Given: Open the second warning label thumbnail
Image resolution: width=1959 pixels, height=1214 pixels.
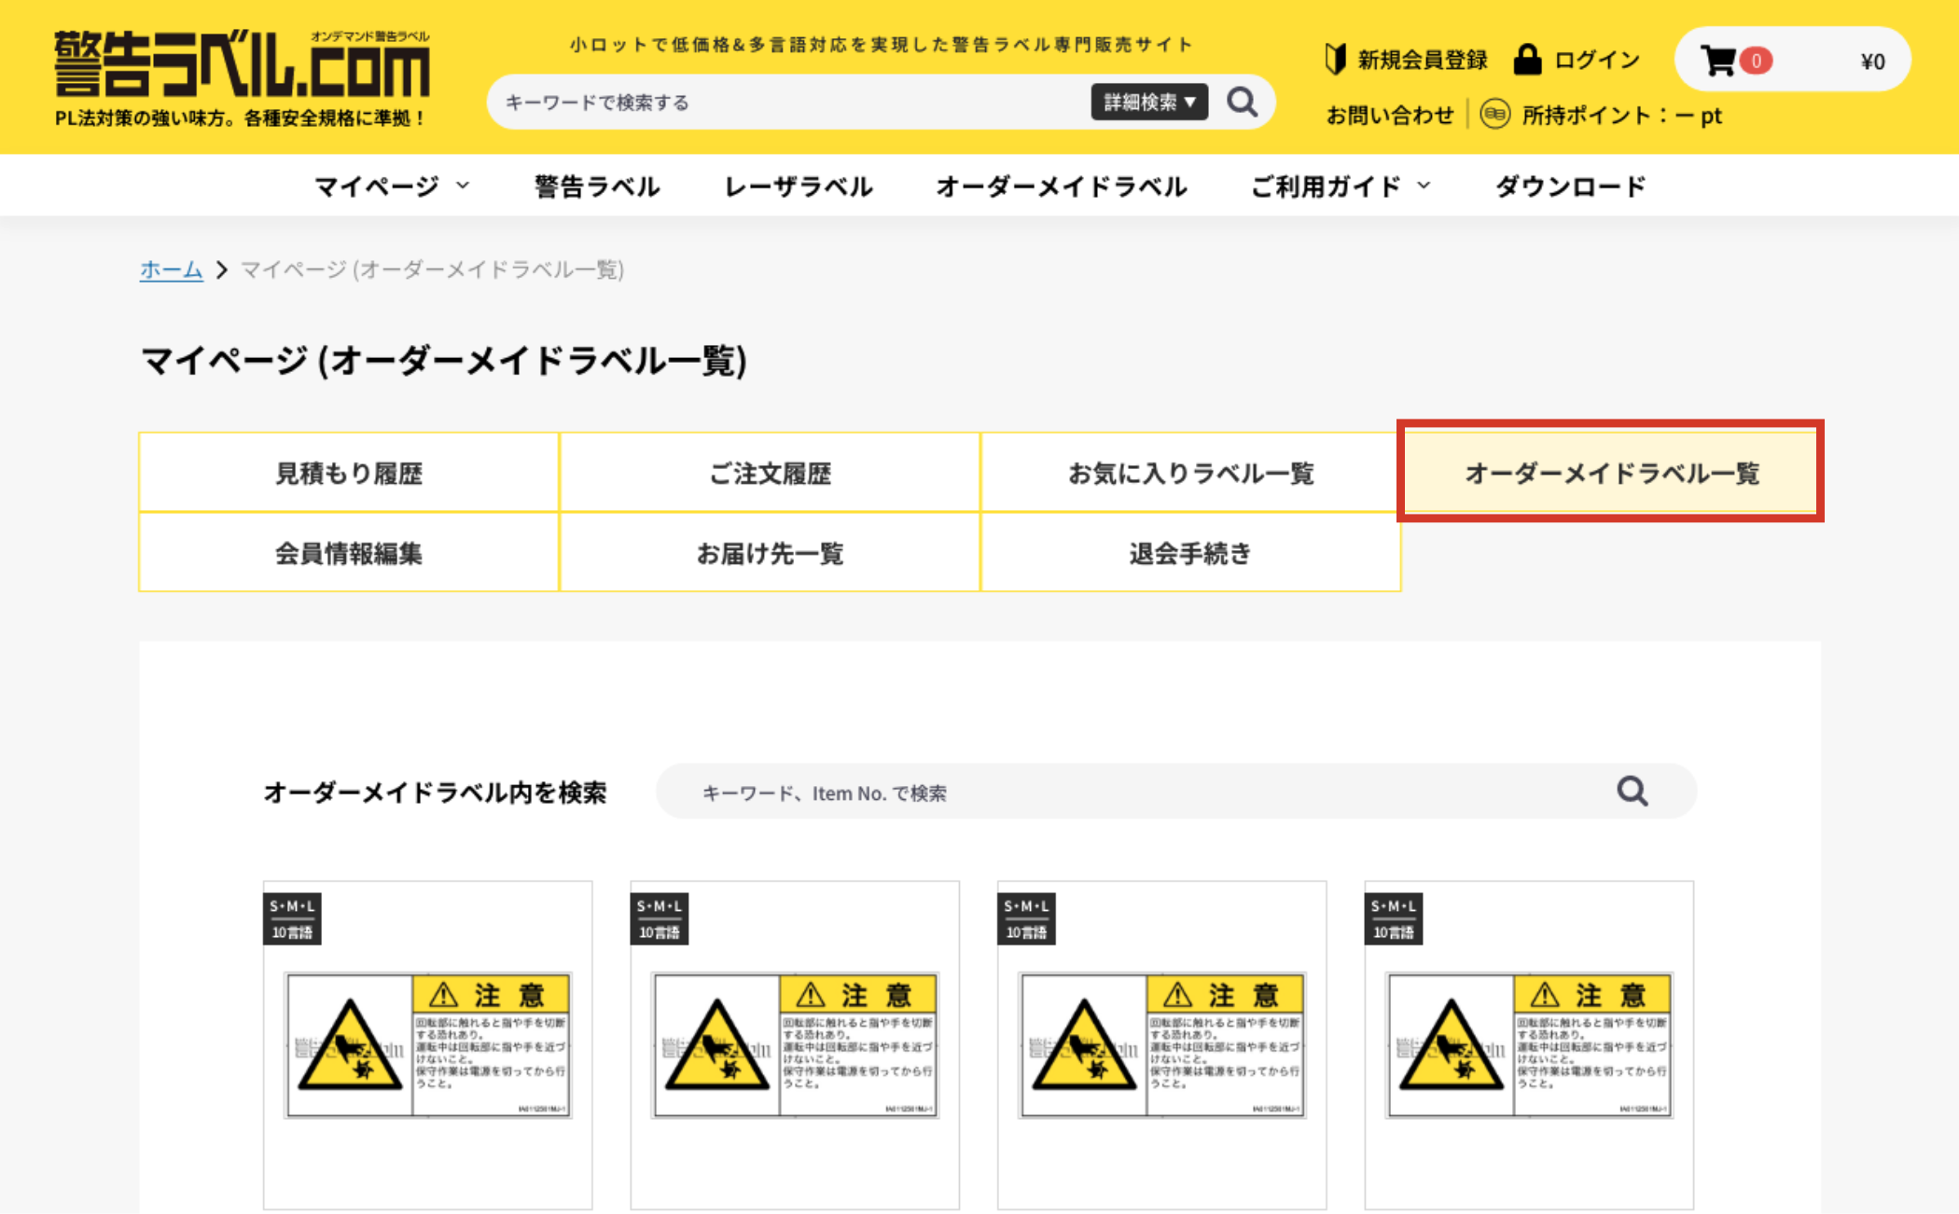Looking at the screenshot, I should pyautogui.click(x=795, y=1044).
